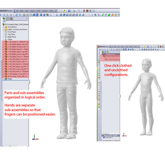Click the Mates folder icon in the tree
Viewport: 165px width, 165px height.
(6, 79)
